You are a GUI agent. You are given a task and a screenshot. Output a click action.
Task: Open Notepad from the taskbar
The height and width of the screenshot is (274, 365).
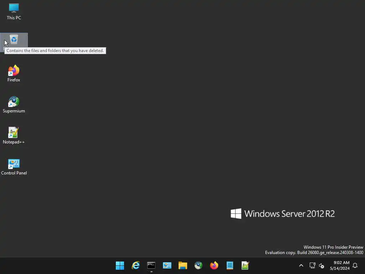click(230, 265)
